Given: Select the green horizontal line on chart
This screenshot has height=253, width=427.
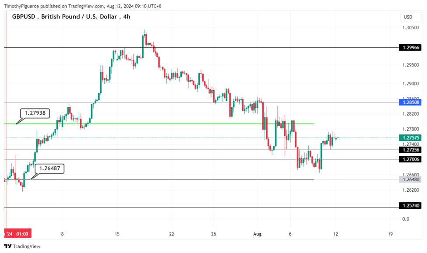Looking at the screenshot, I should tap(175, 123).
